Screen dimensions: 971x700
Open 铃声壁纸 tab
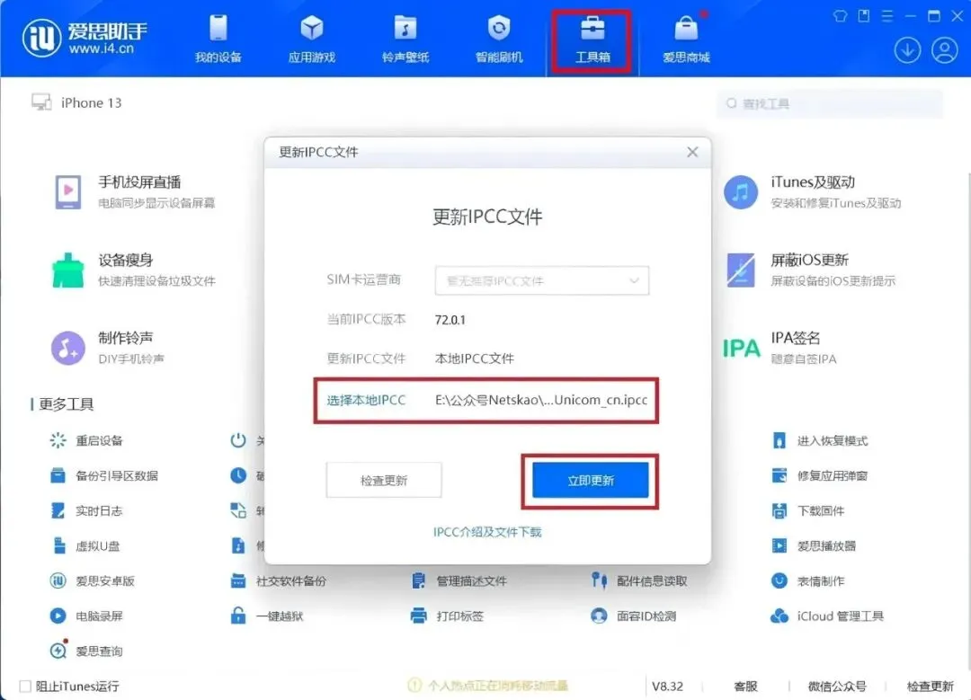[405, 39]
